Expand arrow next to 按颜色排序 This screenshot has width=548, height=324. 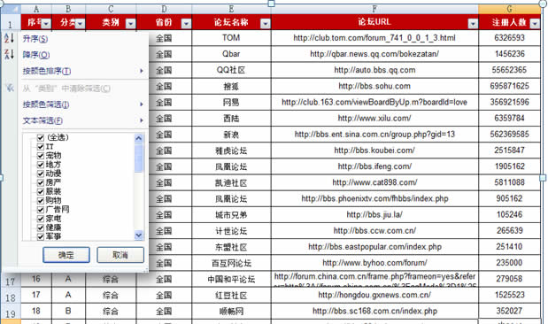[x=142, y=71]
